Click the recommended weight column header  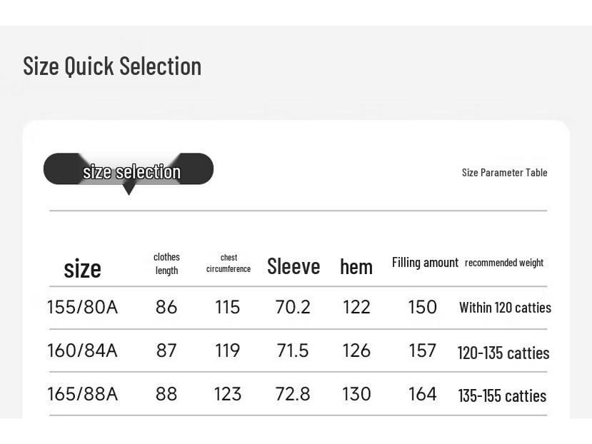click(x=504, y=263)
